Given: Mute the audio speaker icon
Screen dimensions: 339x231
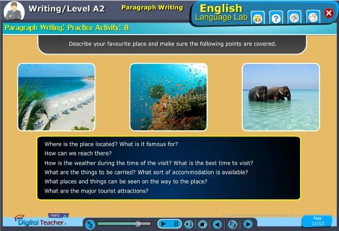Looking at the screenshot, I should tap(189, 224).
